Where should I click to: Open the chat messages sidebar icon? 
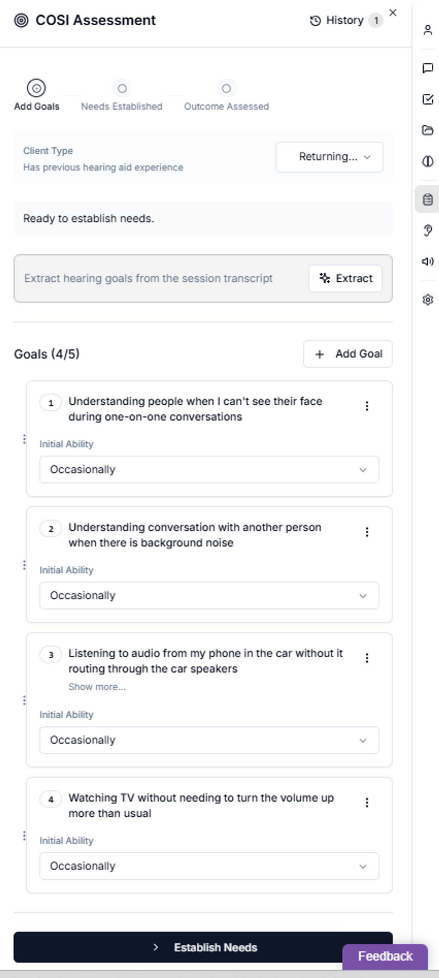click(x=428, y=68)
